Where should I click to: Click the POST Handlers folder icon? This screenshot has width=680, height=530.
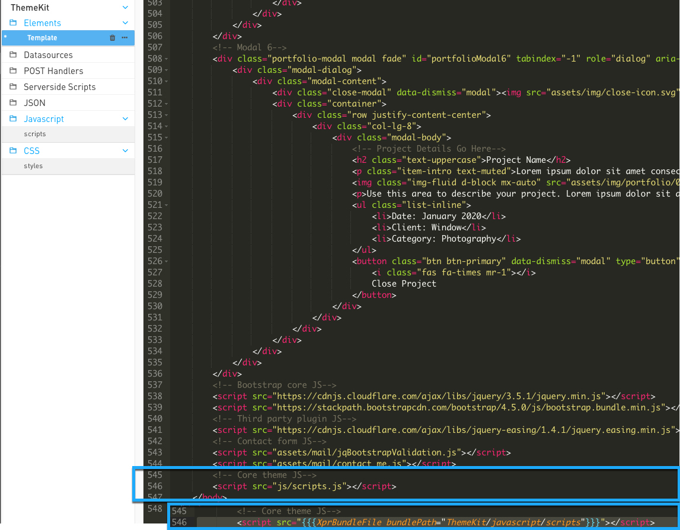point(14,70)
